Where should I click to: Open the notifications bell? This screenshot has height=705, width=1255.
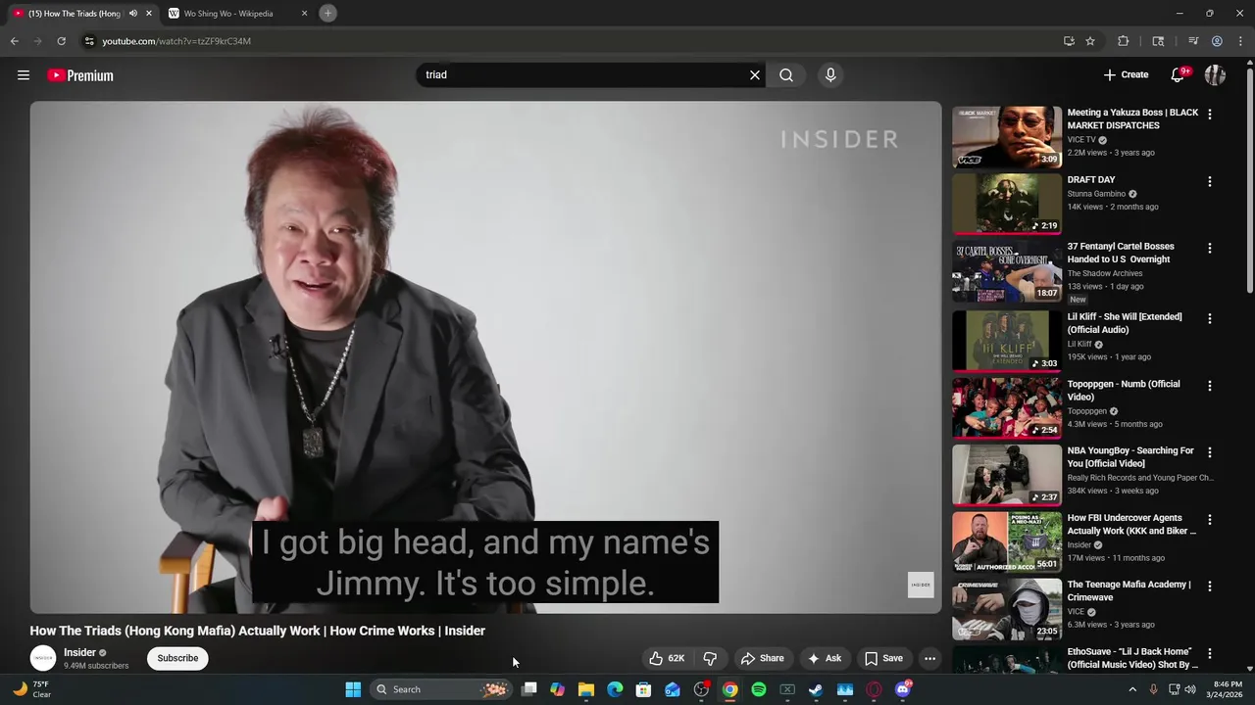(x=1178, y=74)
